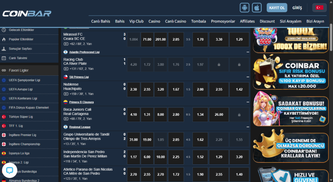Click the Coinbar logo
This screenshot has width=333, height=182.
tap(27, 13)
